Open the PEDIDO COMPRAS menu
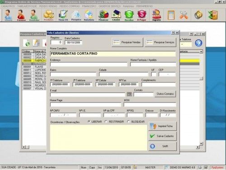 point(70,6)
